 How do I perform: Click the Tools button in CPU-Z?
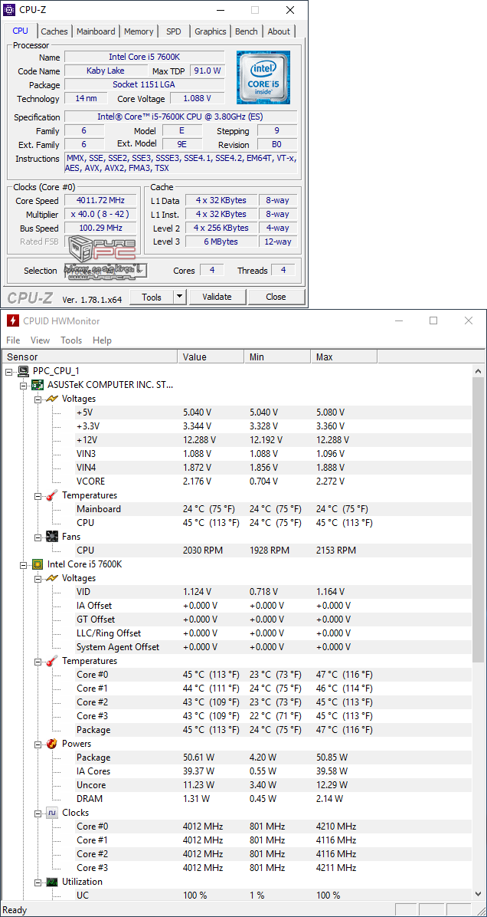(x=152, y=297)
